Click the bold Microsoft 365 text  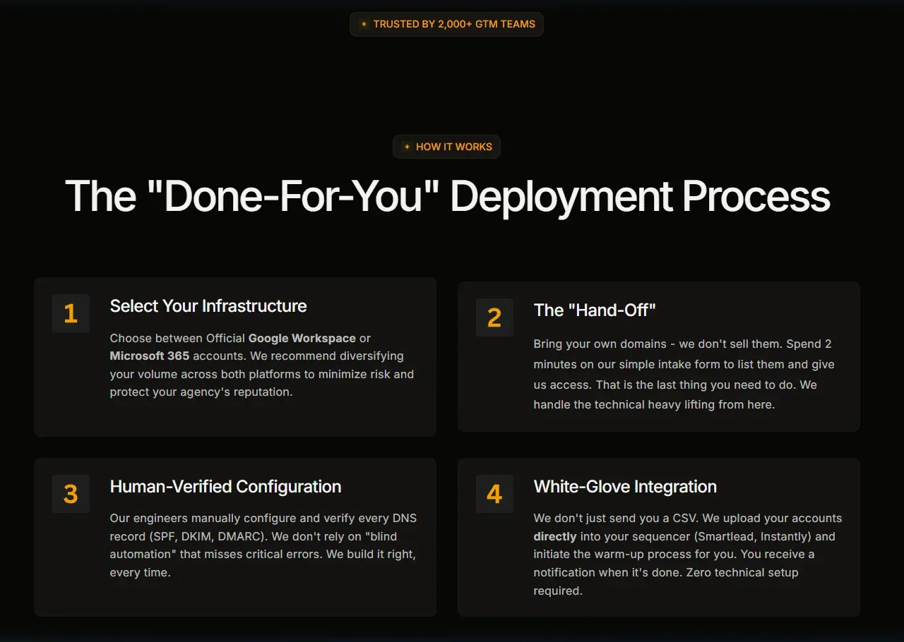[150, 356]
